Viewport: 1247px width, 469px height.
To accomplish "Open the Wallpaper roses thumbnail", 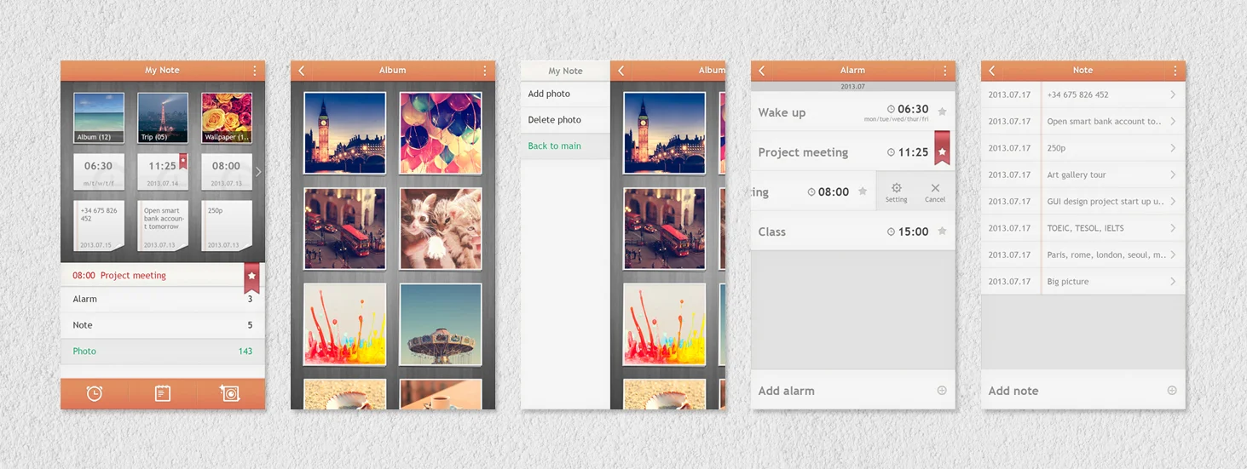I will (227, 118).
